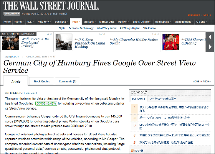Image resolution: width=215 pixels, height=154 pixels.
Task: Click thumbnail of the China Hacking story
Action: 64,42
